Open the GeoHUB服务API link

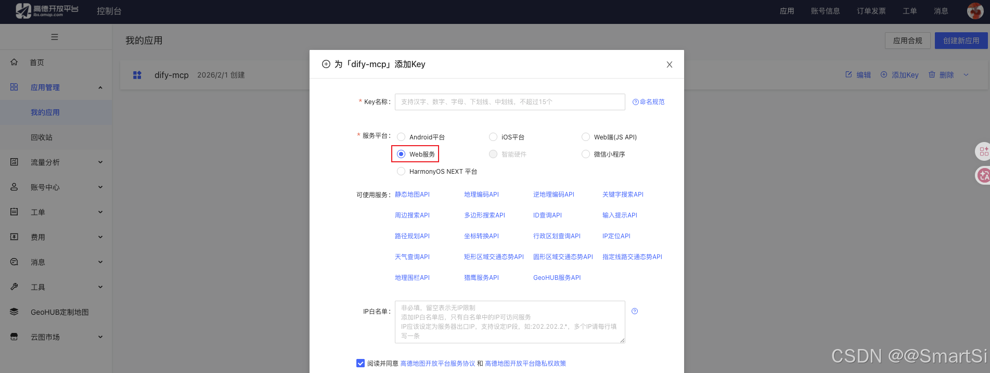[557, 278]
